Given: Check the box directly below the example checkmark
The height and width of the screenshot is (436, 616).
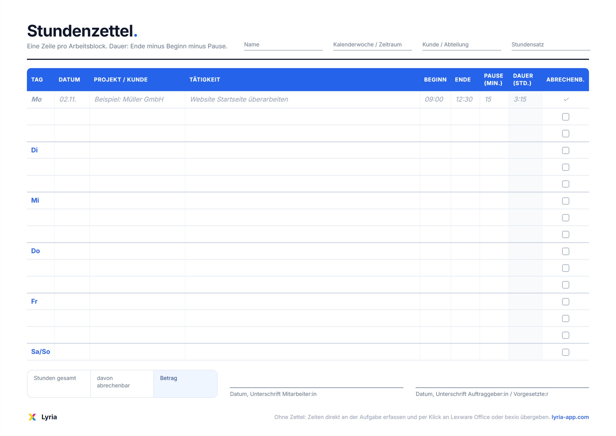Looking at the screenshot, I should (565, 117).
